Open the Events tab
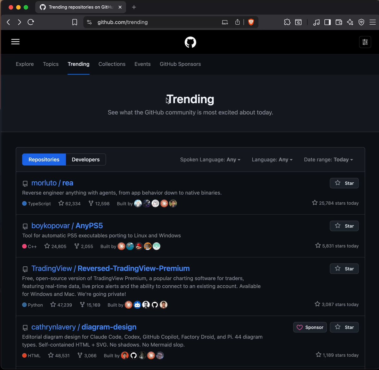This screenshot has height=370, width=379. 142,64
